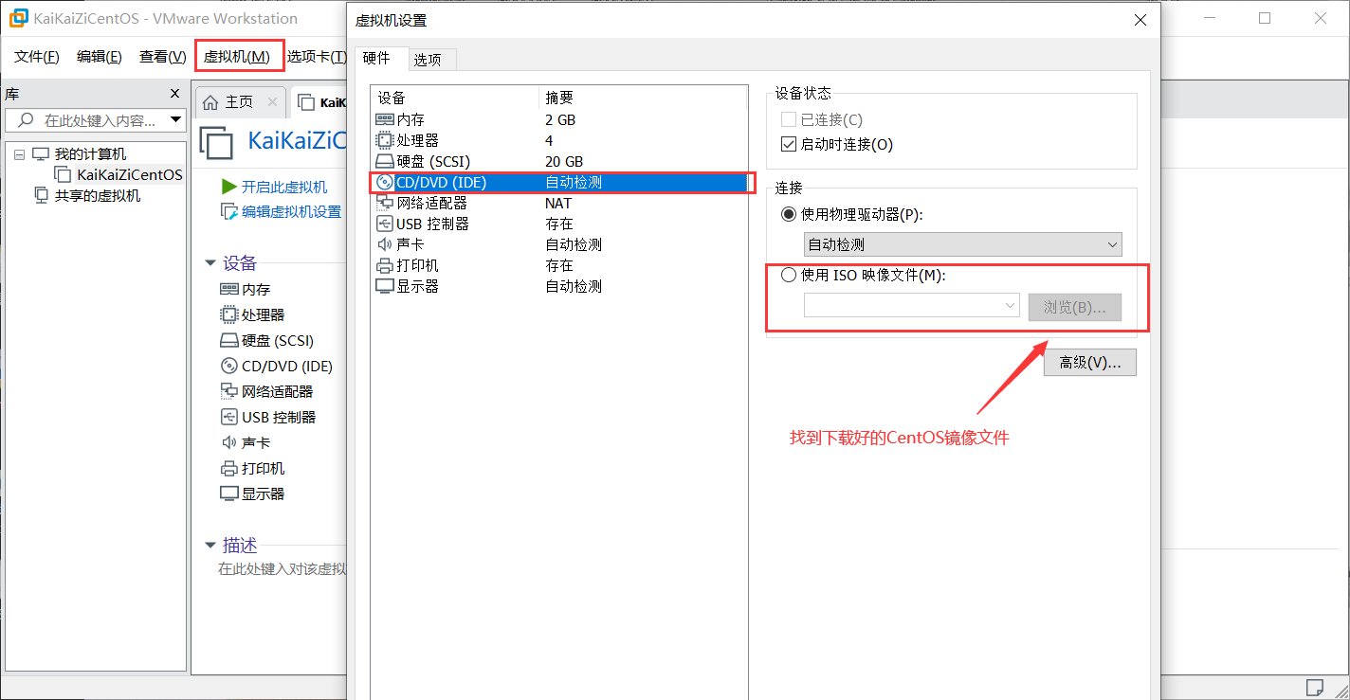Click the memory icon in the main window devices

click(228, 289)
